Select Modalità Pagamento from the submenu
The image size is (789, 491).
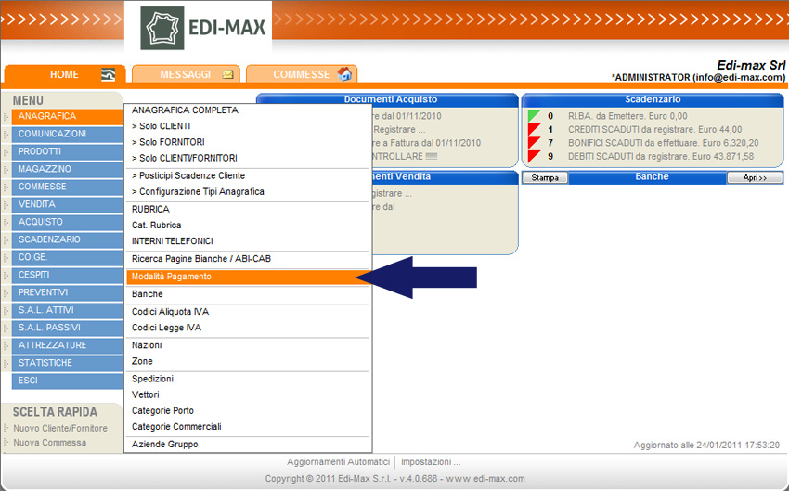coord(172,277)
